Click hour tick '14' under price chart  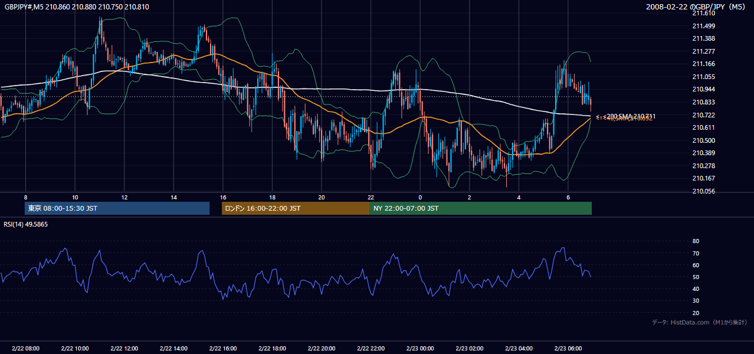point(173,197)
